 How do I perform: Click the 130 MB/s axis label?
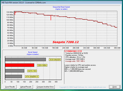click(10, 12)
